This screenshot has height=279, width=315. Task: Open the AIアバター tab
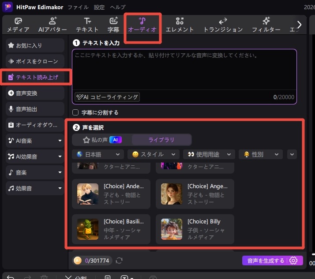point(52,25)
